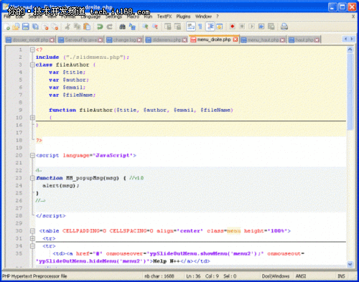Expand the folded tr at line 31
Image resolution: width=359 pixels, height=282 pixels.
pyautogui.click(x=32, y=238)
